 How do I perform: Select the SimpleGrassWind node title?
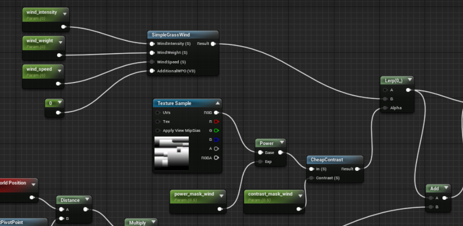tap(171, 35)
